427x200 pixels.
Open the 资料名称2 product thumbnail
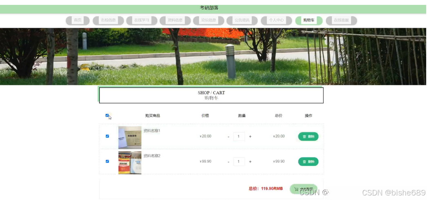click(130, 163)
